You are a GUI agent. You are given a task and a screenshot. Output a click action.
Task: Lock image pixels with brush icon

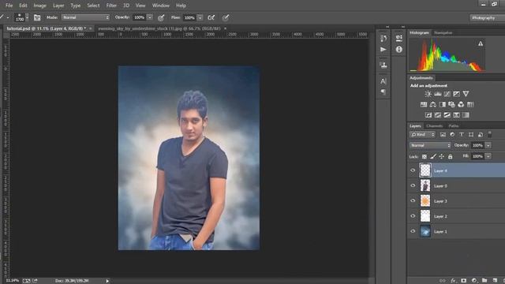433,156
